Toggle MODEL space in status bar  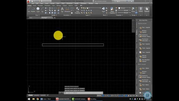click(99, 95)
